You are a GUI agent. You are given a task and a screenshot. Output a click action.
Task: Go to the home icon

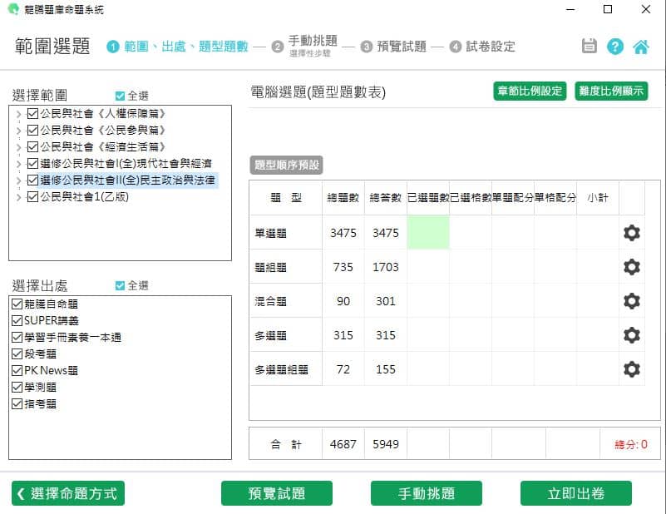pos(640,47)
